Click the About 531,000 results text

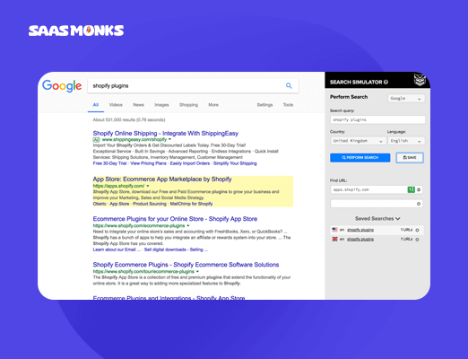point(129,120)
